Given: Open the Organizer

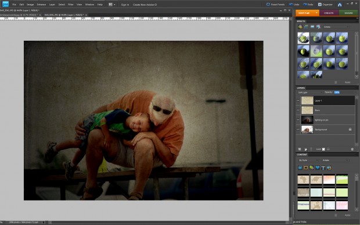Looking at the screenshot, I should [325, 5].
